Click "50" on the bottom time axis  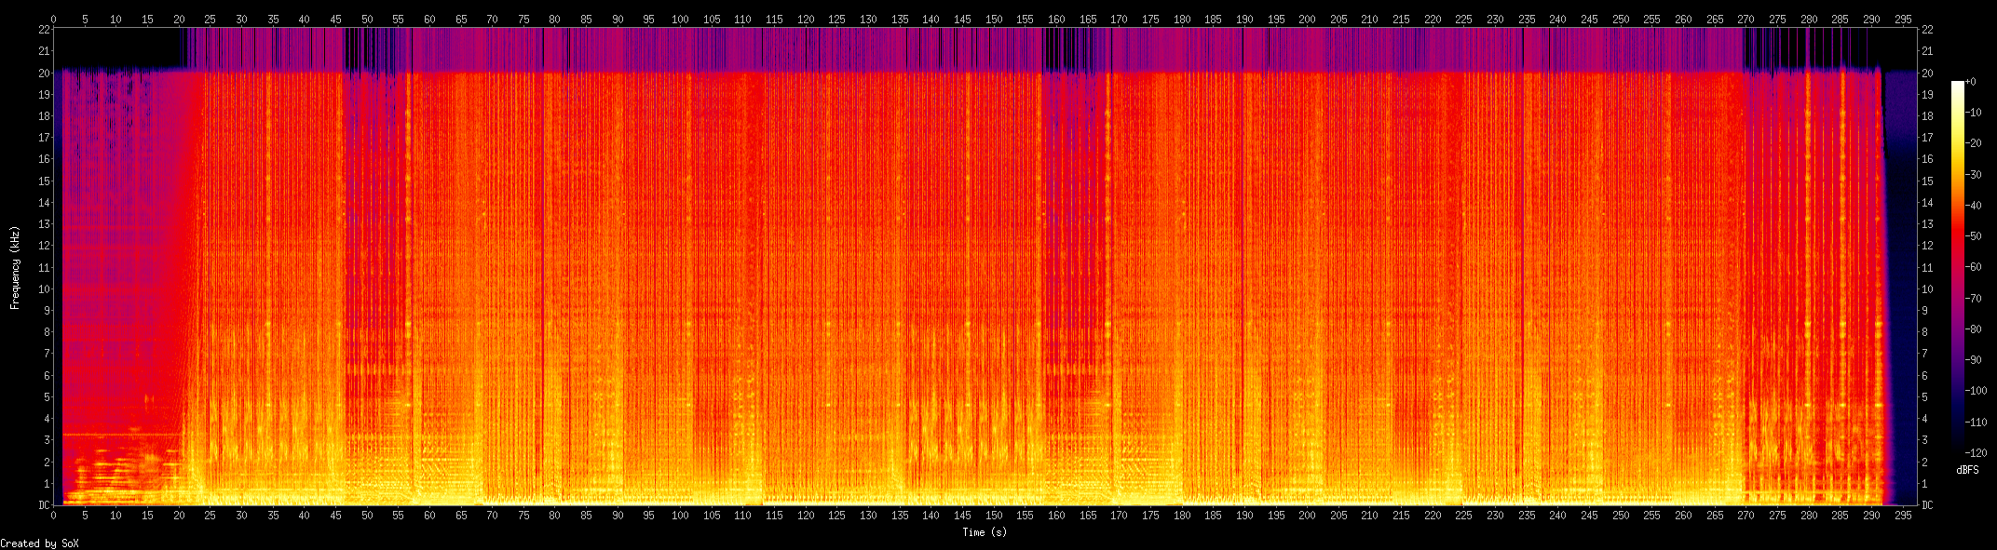coord(367,516)
